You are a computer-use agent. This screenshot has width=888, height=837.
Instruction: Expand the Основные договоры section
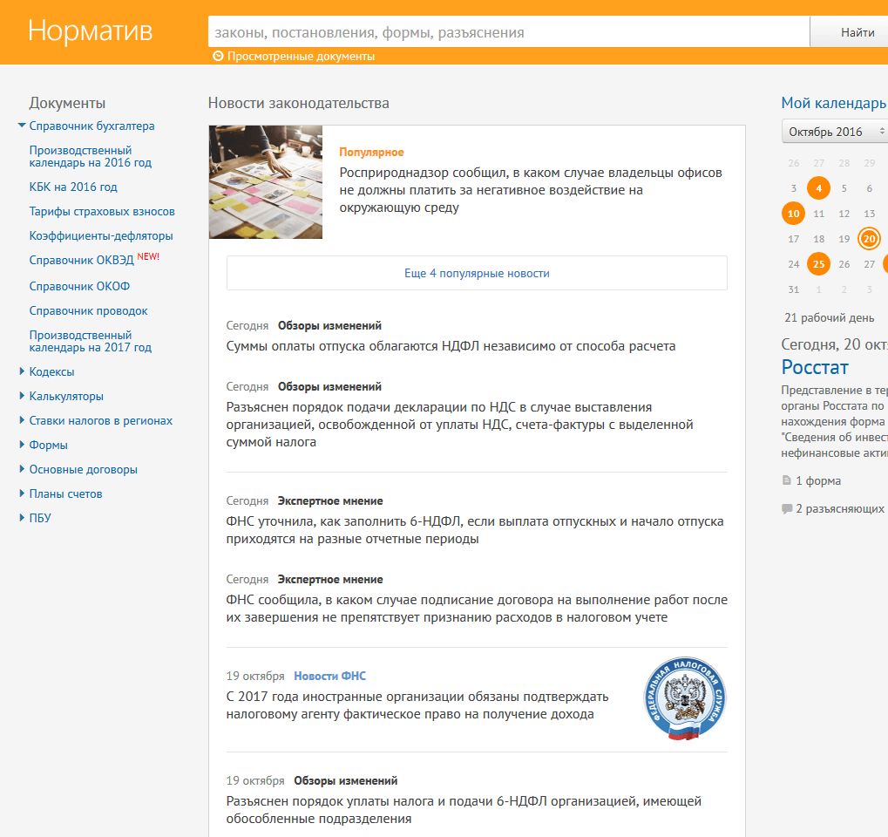point(22,469)
